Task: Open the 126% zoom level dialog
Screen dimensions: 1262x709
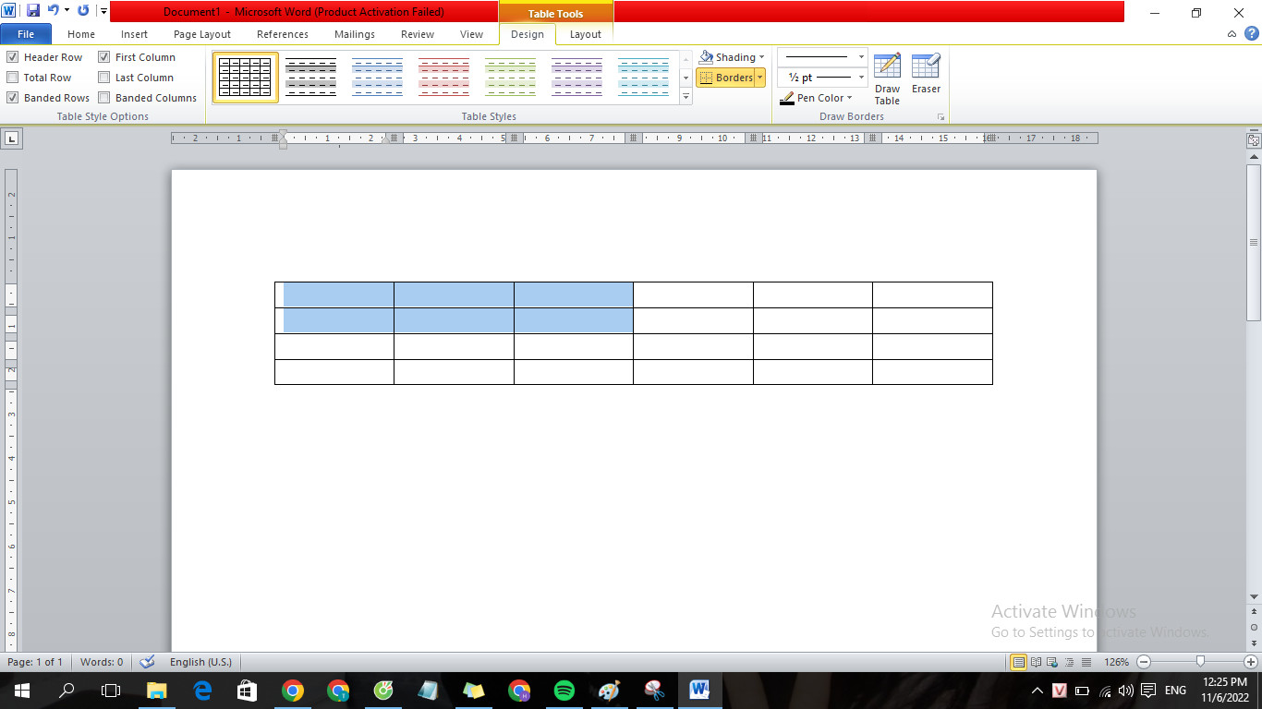Action: click(x=1117, y=662)
